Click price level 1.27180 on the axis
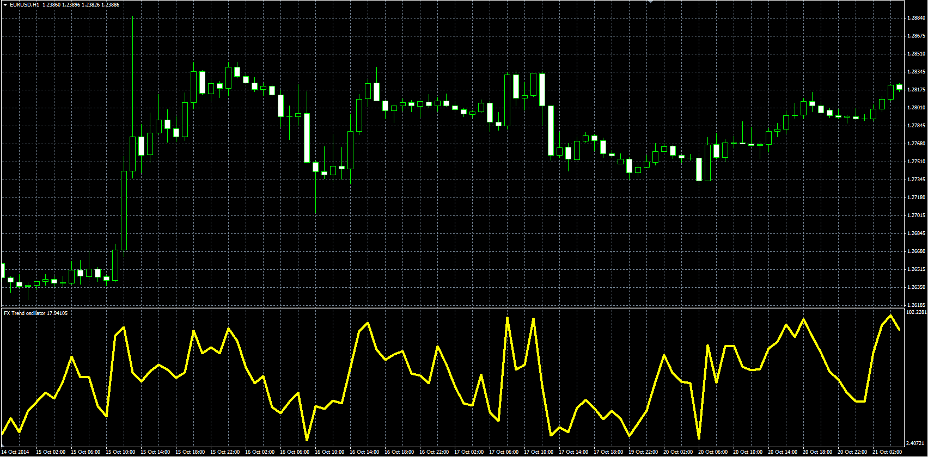The image size is (928, 457). 917,197
